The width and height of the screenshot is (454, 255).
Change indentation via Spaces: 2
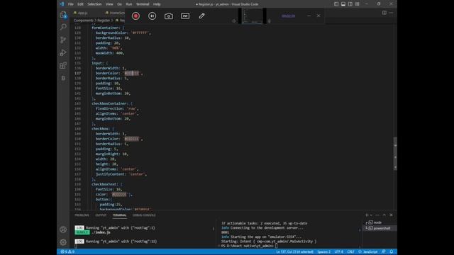click(324, 252)
